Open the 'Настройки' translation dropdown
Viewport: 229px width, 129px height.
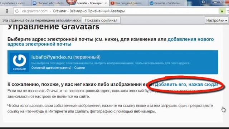(x=216, y=20)
